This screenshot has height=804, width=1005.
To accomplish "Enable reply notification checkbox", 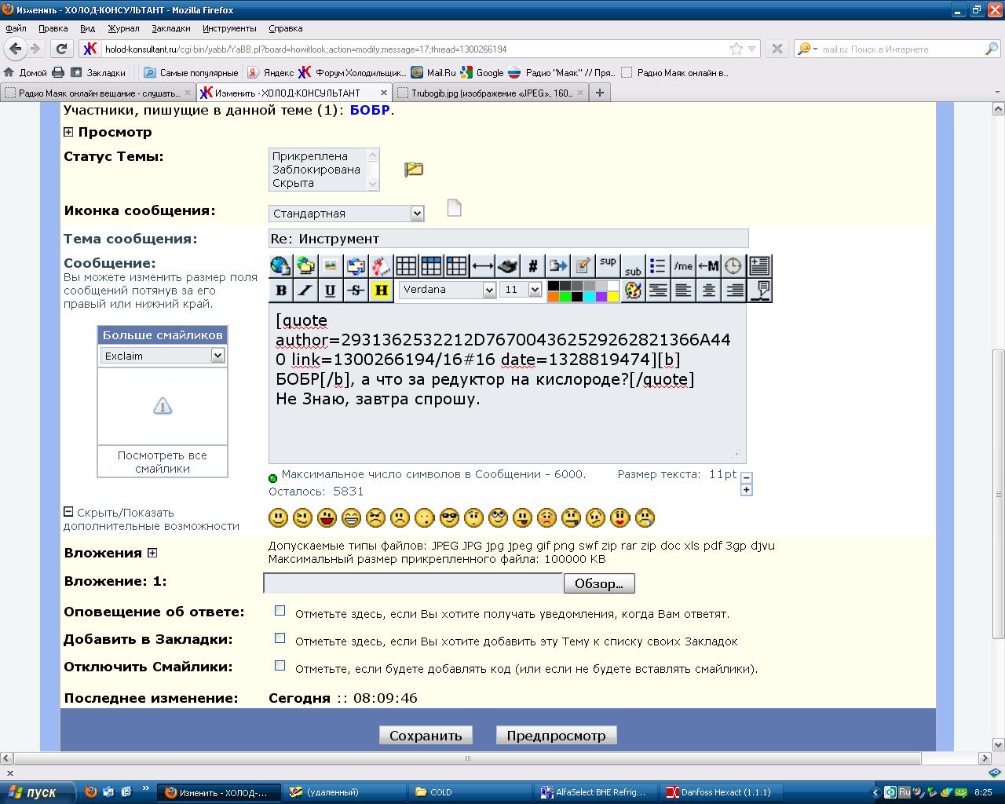I will (280, 611).
